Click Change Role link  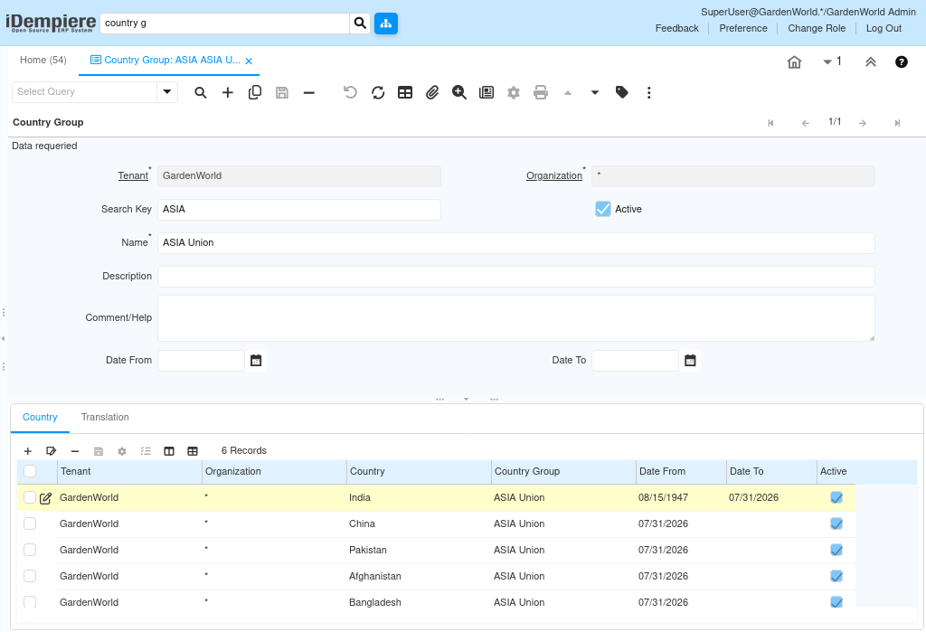pyautogui.click(x=817, y=28)
